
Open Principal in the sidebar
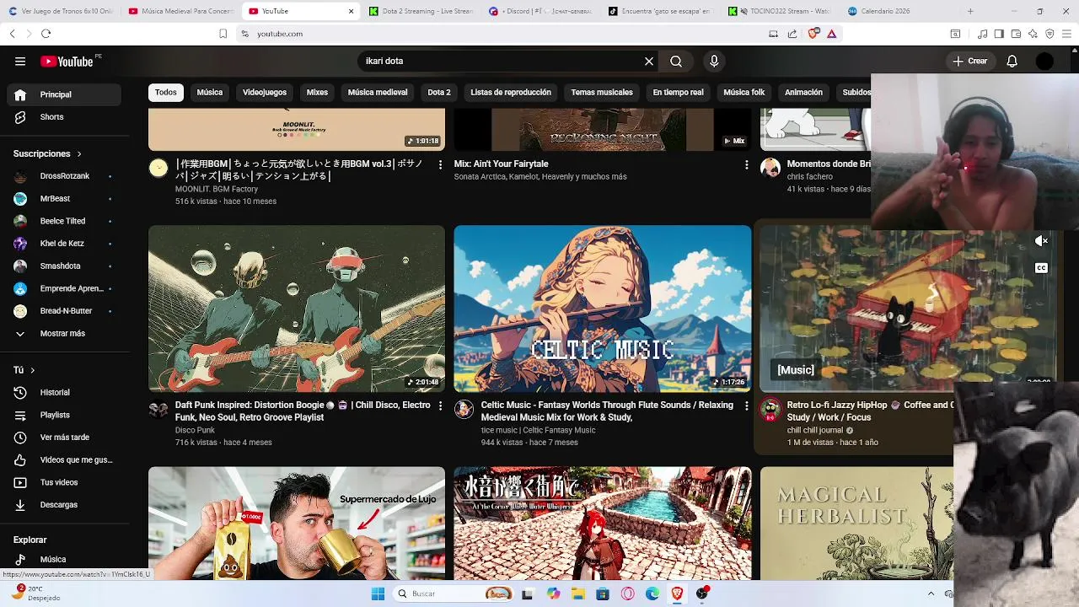pos(64,94)
